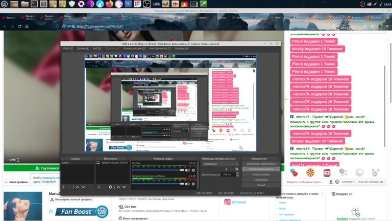Screen dimensions: 392x221
Task: Click Запустить трансляцию button in OBS
Action: click(x=261, y=163)
